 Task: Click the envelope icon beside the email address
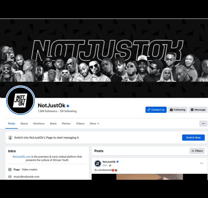[10, 177]
